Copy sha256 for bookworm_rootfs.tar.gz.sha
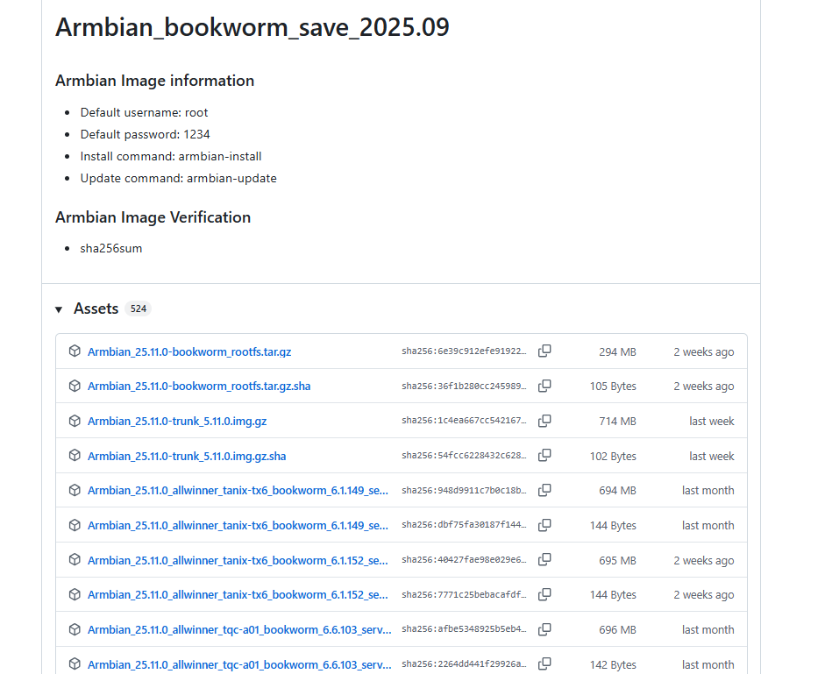 tap(544, 386)
